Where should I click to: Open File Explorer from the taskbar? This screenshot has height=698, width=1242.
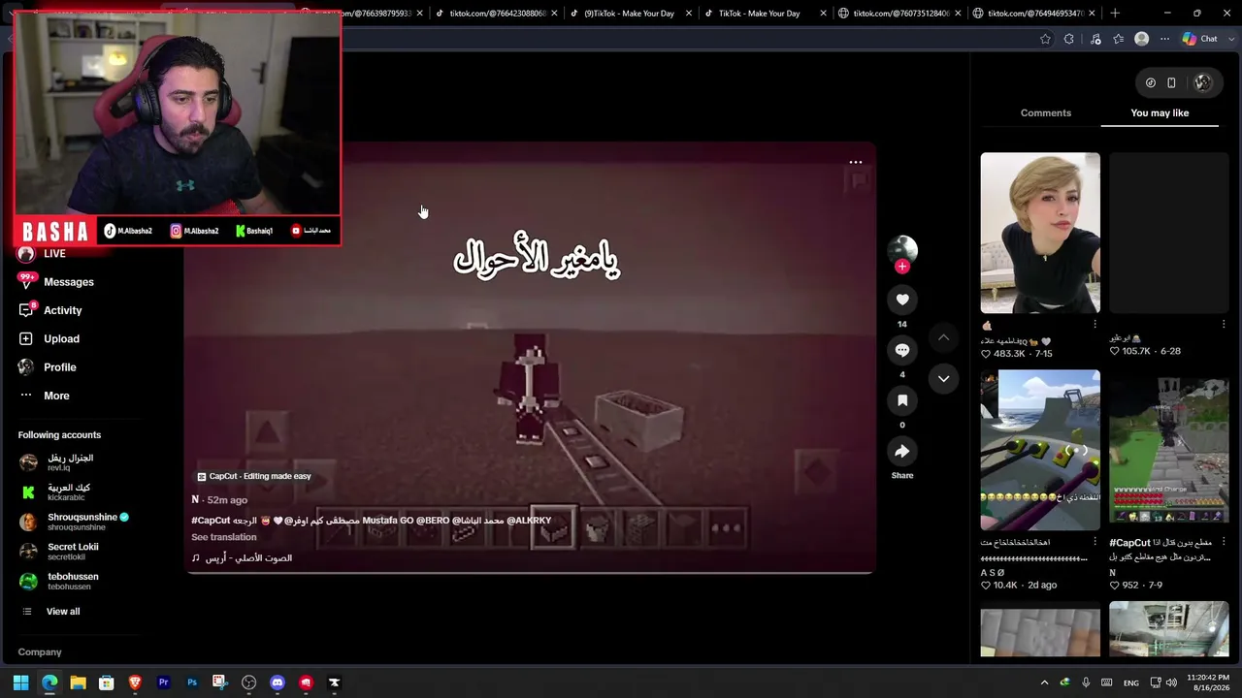(78, 682)
